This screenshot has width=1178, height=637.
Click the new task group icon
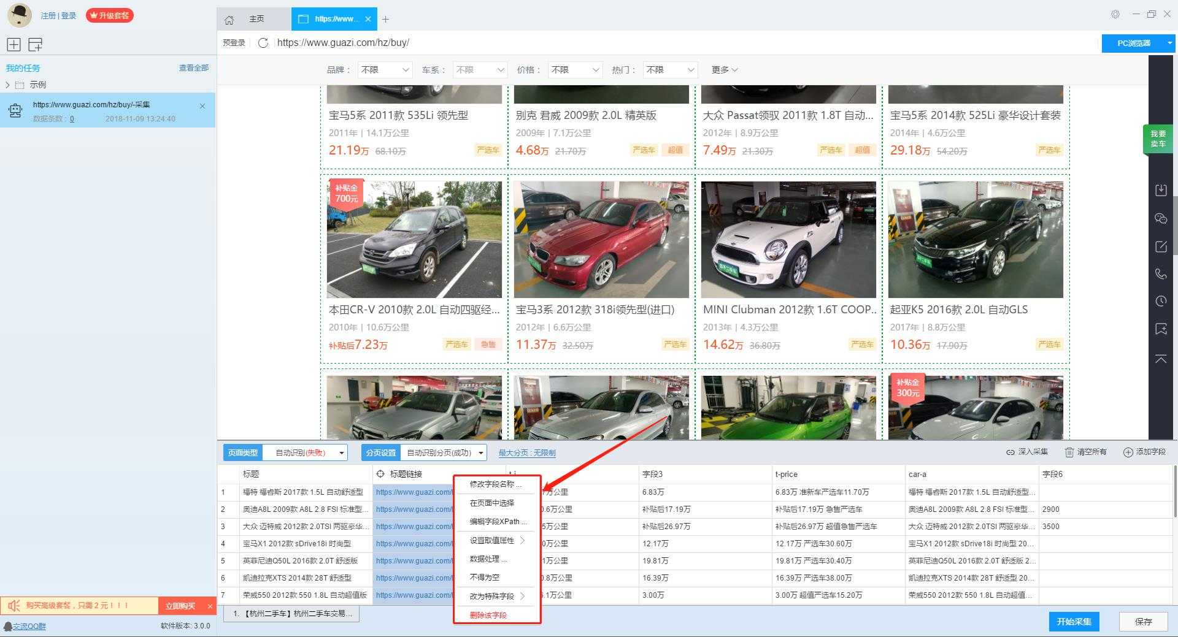click(36, 44)
